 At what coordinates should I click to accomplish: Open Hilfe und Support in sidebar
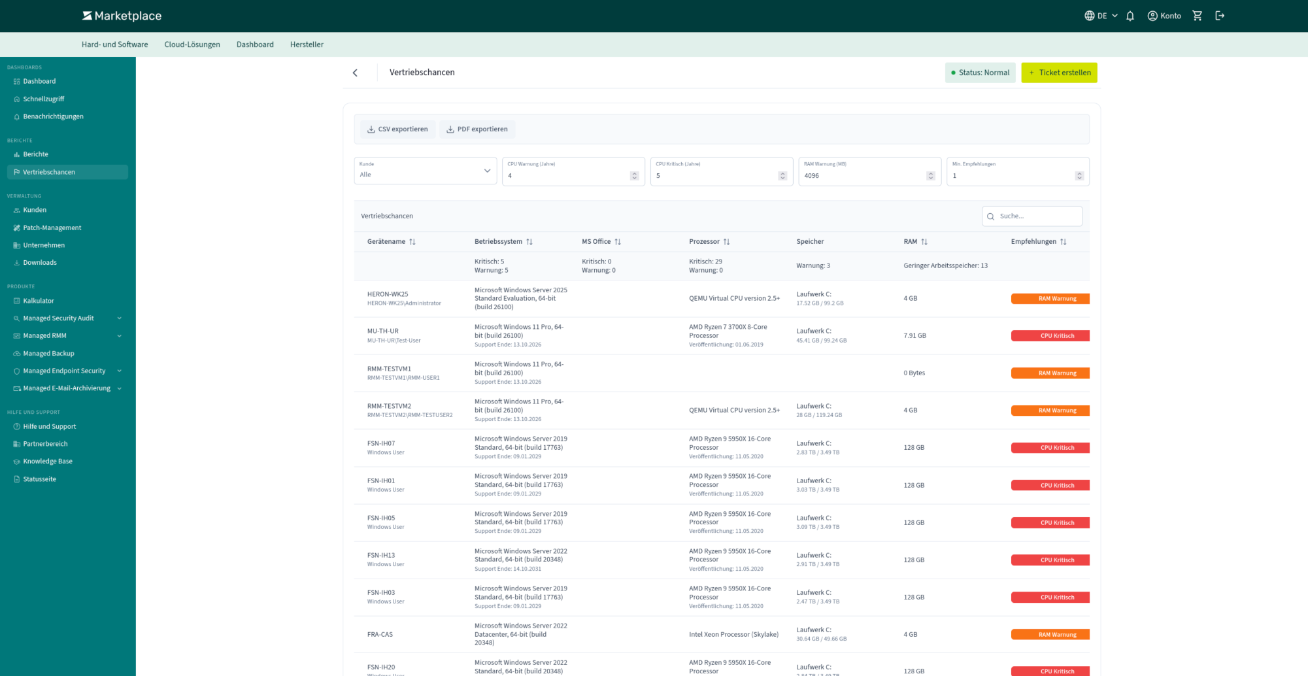coord(67,426)
